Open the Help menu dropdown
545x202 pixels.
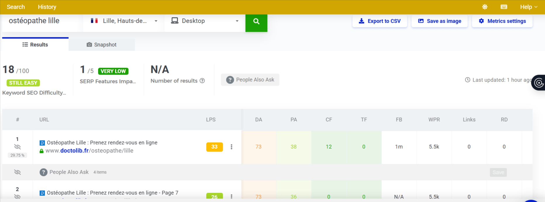pos(528,7)
